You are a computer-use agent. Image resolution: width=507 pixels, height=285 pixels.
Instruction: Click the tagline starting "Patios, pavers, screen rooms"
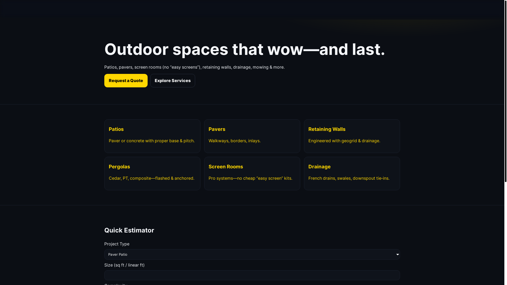point(194,67)
